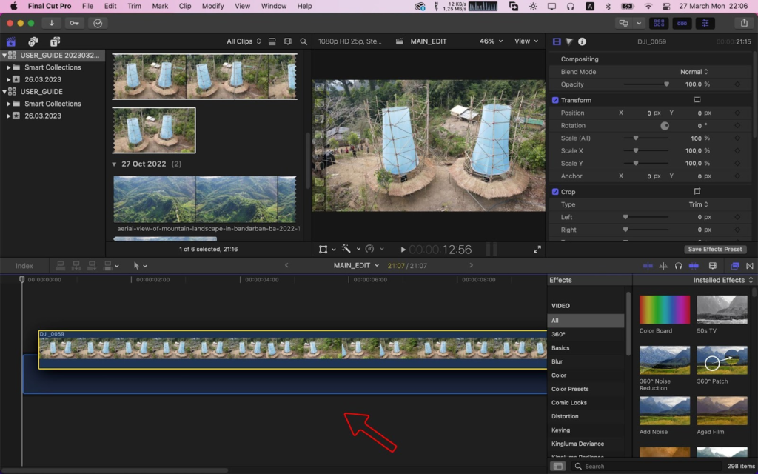Screen dimensions: 758x474
Task: Open the 46% zoom dropdown
Action: coord(491,41)
